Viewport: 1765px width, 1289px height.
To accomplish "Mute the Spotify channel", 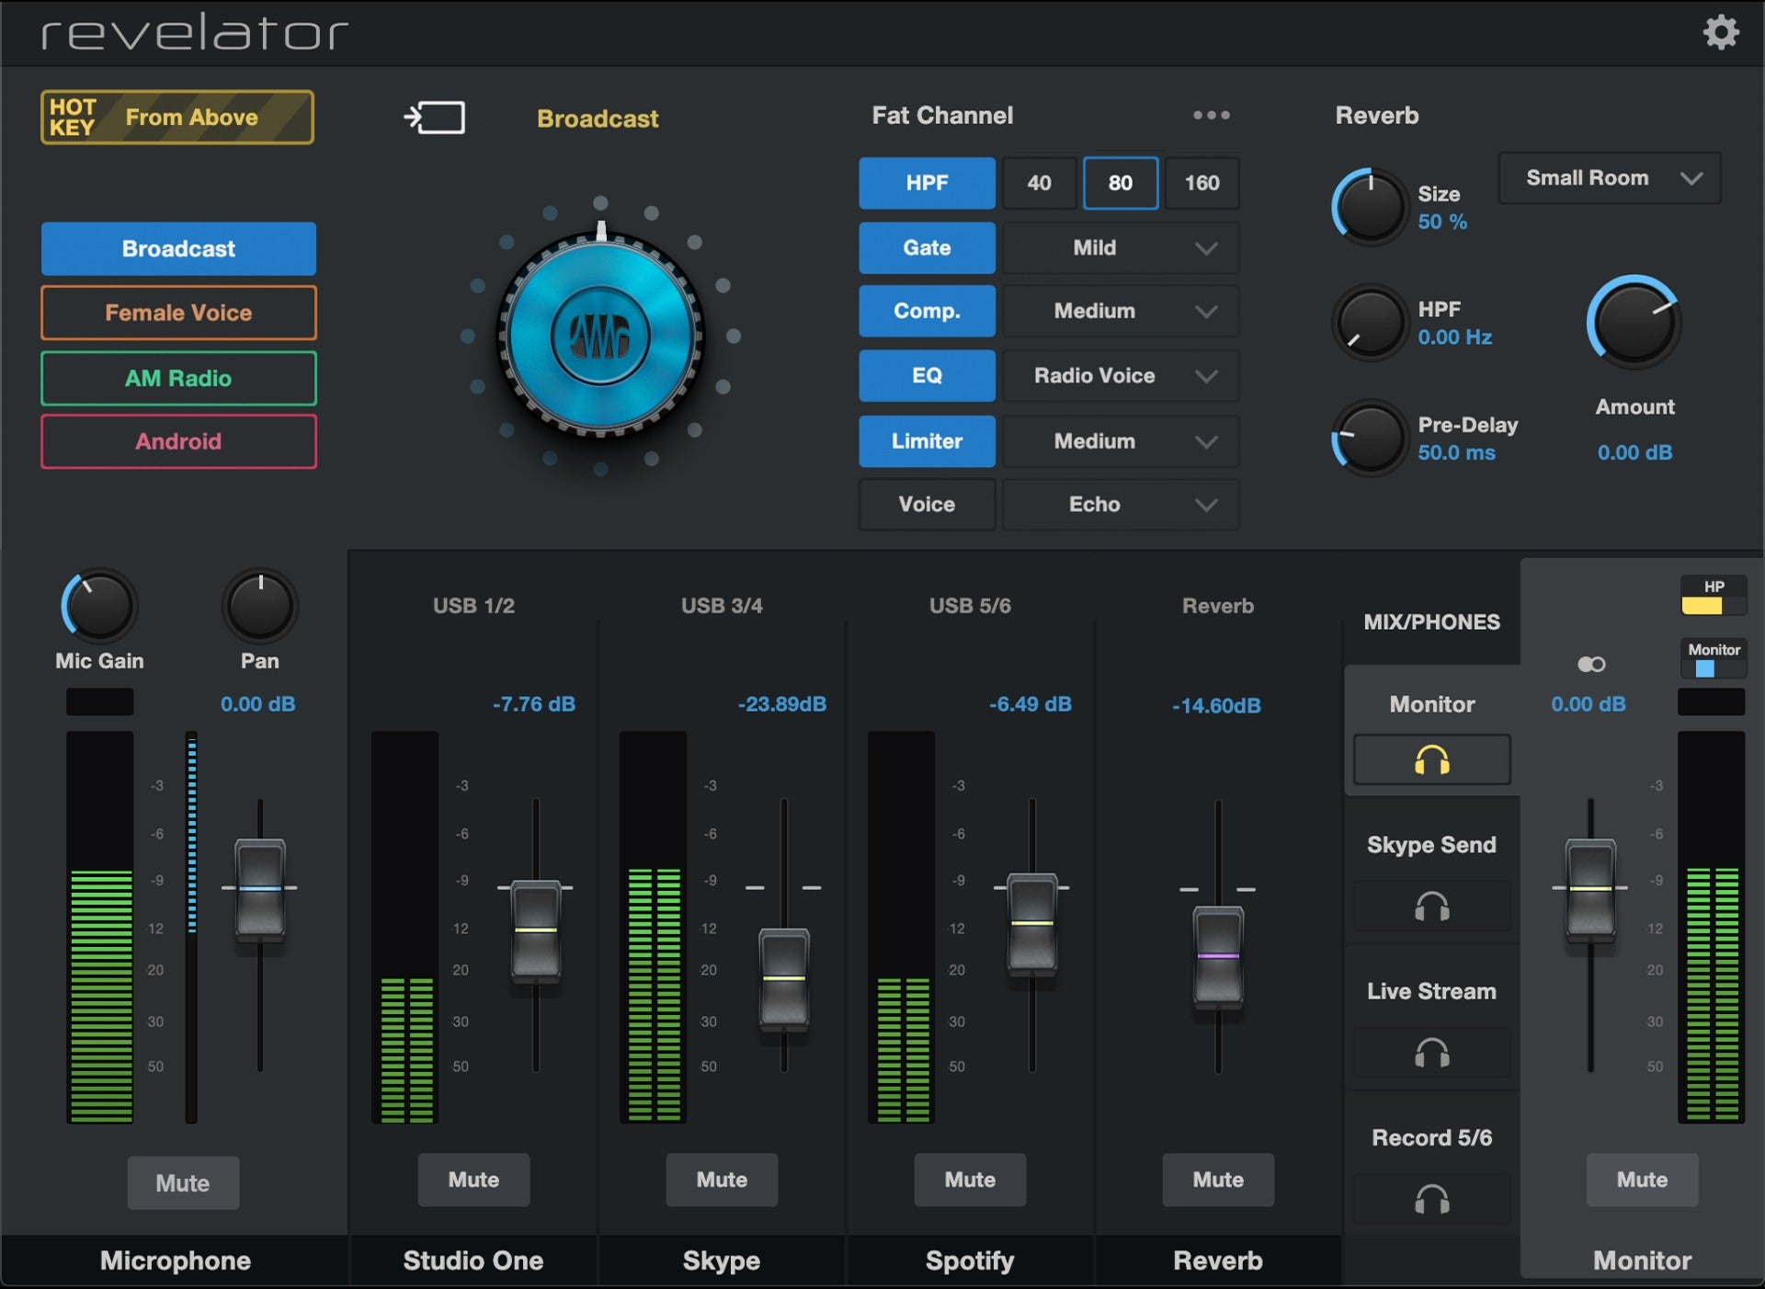I will click(x=970, y=1180).
